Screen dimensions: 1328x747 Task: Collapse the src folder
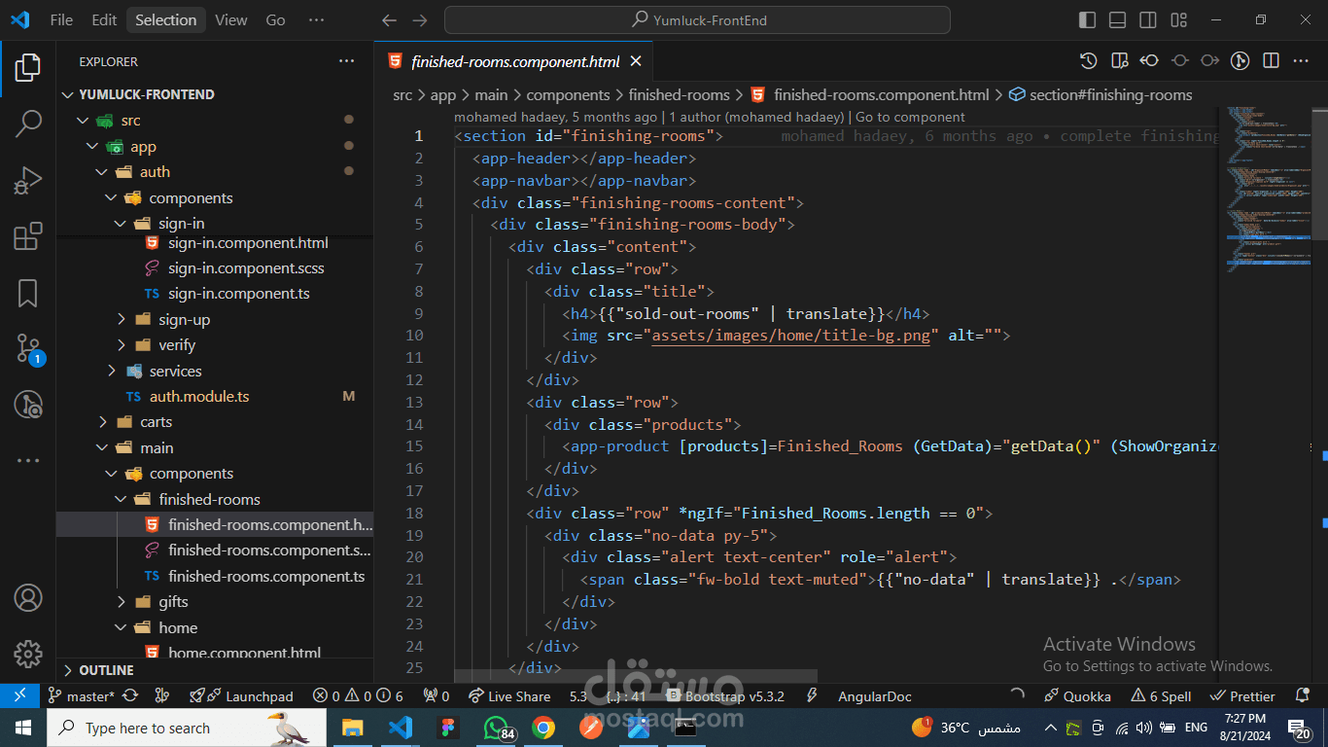point(215,121)
